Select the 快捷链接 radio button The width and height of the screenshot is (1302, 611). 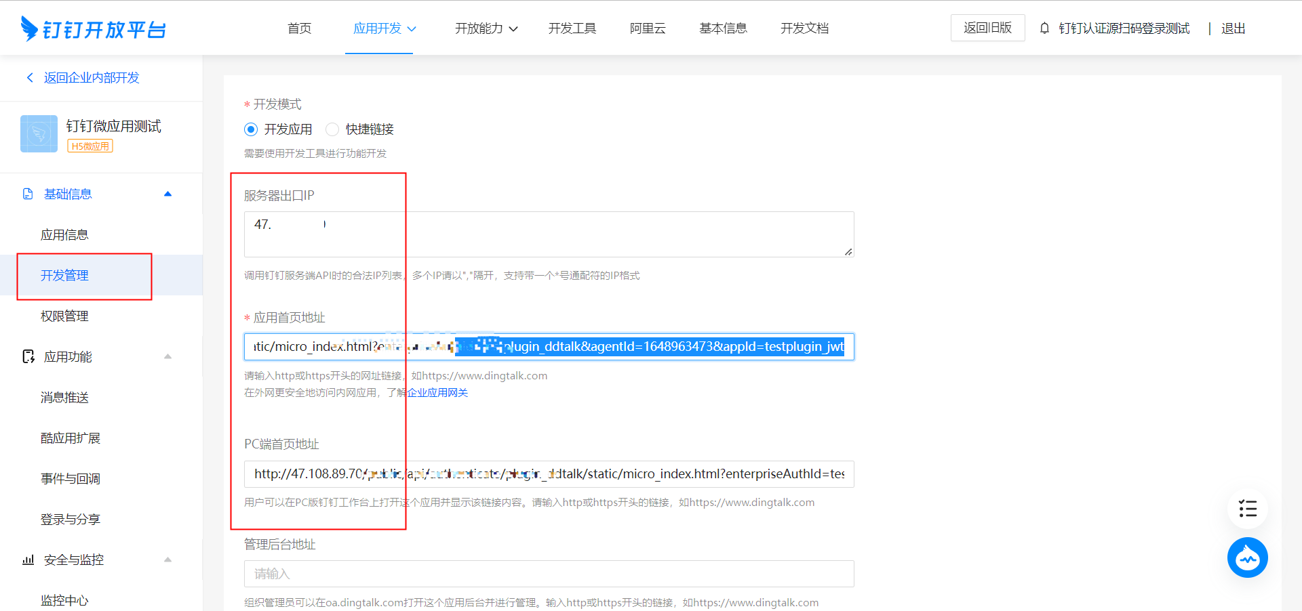[x=332, y=129]
